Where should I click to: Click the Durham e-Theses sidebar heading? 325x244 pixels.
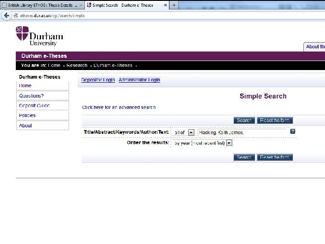click(40, 77)
